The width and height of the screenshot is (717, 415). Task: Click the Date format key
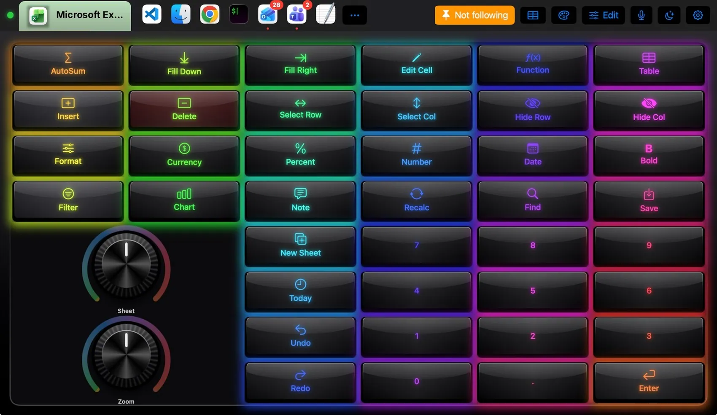533,155
